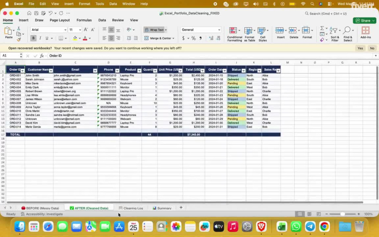Click the Format Painter brush icon

[19, 39]
